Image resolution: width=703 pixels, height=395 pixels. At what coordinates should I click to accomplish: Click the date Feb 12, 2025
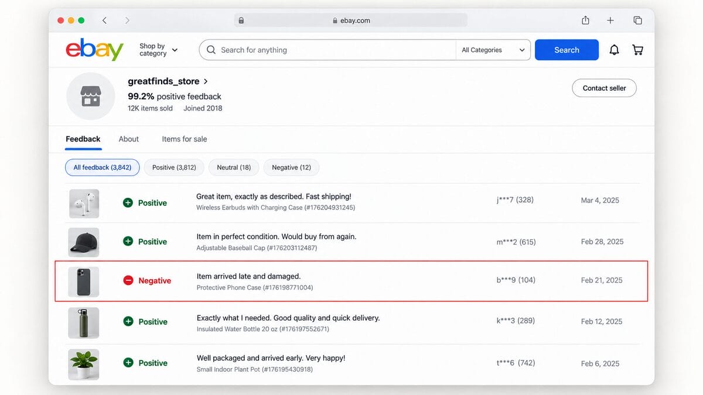coord(602,321)
